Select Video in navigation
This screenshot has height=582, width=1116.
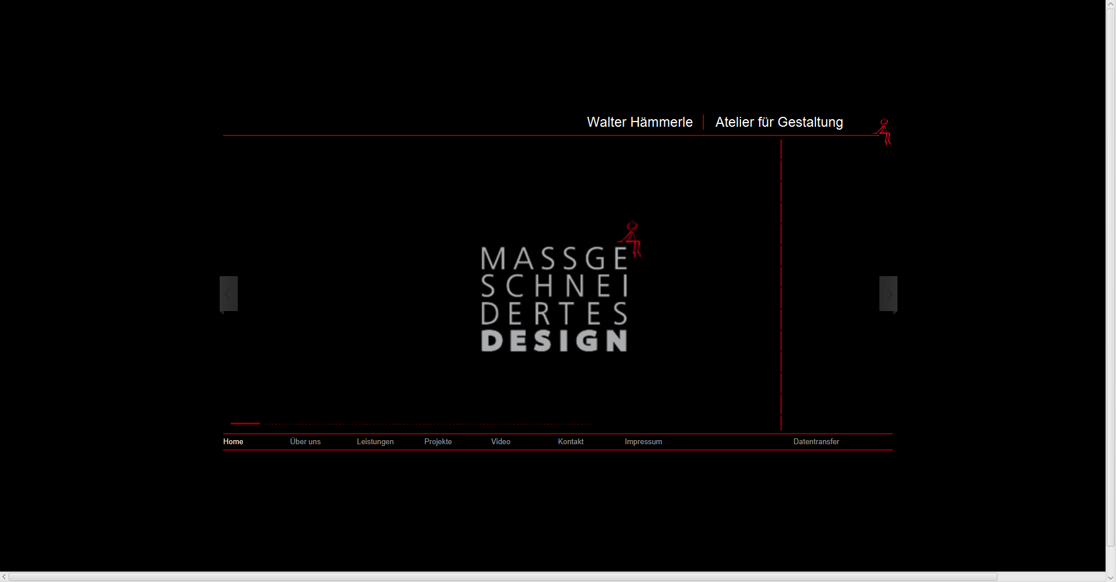pyautogui.click(x=500, y=442)
